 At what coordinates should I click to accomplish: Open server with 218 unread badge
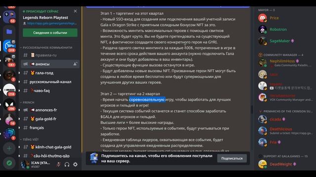(x=9, y=90)
